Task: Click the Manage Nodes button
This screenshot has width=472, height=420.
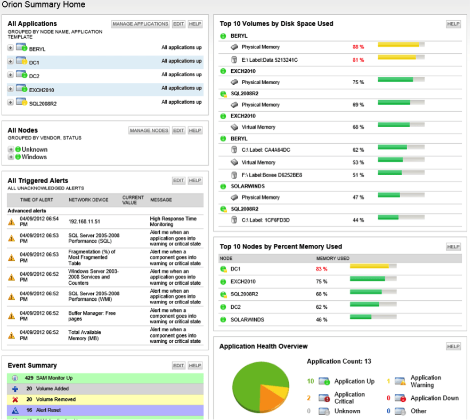Action: [x=149, y=130]
